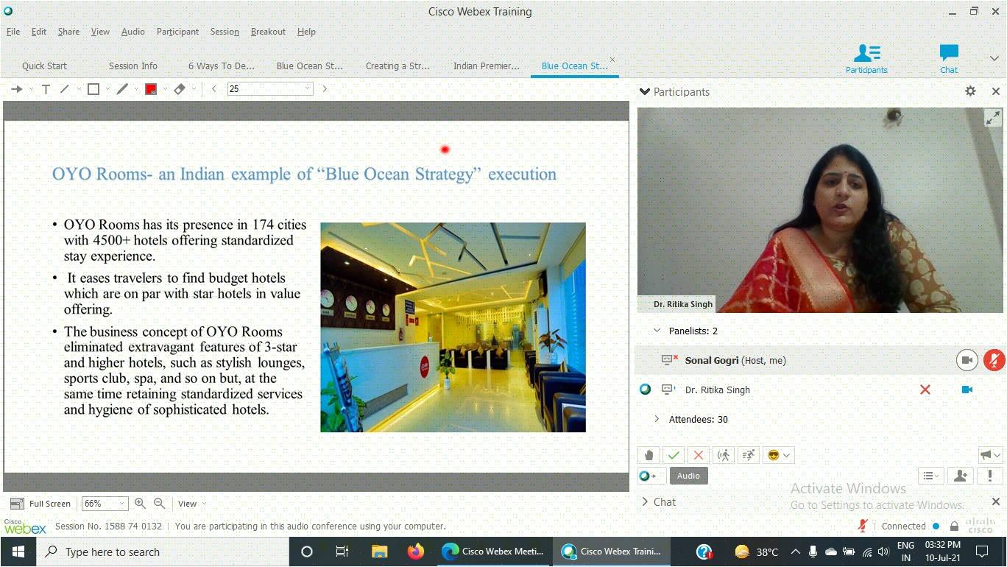Select the Text annotation tool
1007x567 pixels.
(46, 89)
